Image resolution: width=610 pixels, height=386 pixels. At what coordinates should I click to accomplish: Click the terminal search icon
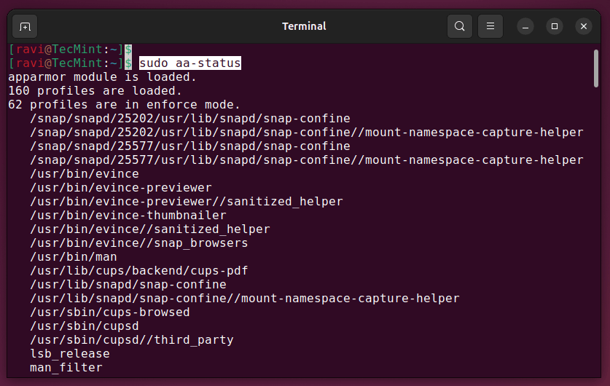pyautogui.click(x=459, y=27)
